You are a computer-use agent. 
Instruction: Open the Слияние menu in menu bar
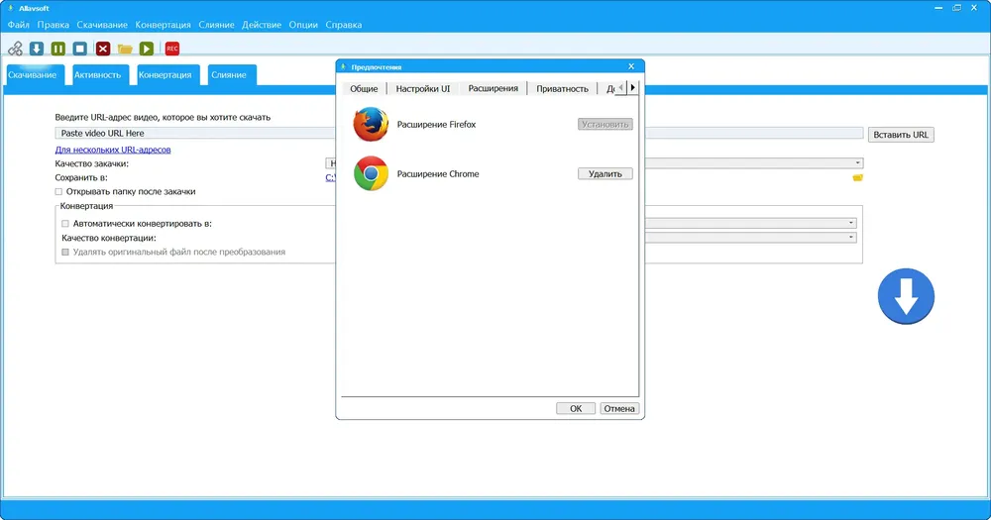pyautogui.click(x=216, y=25)
